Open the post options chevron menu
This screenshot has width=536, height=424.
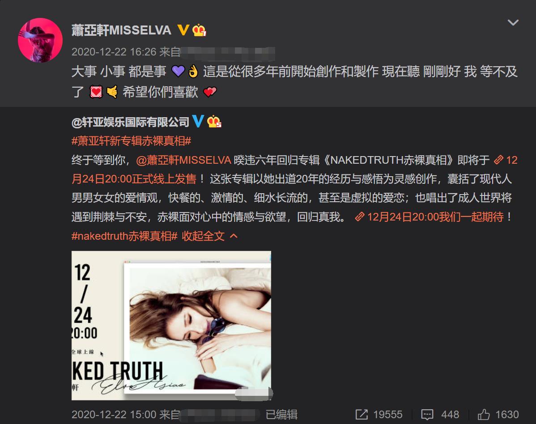513,22
